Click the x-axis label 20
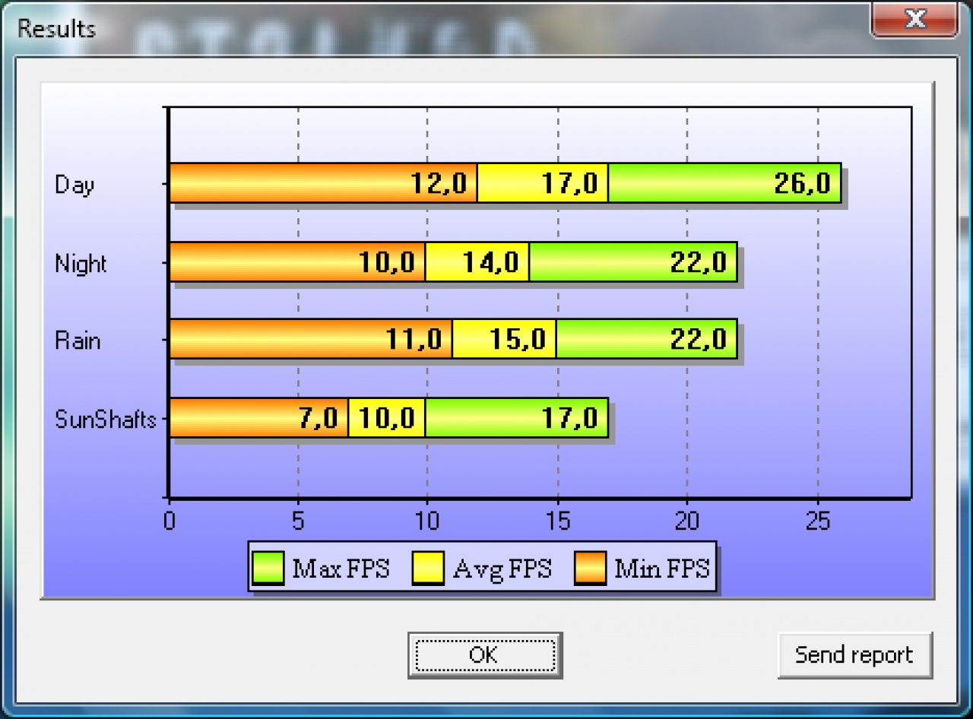 coord(687,521)
